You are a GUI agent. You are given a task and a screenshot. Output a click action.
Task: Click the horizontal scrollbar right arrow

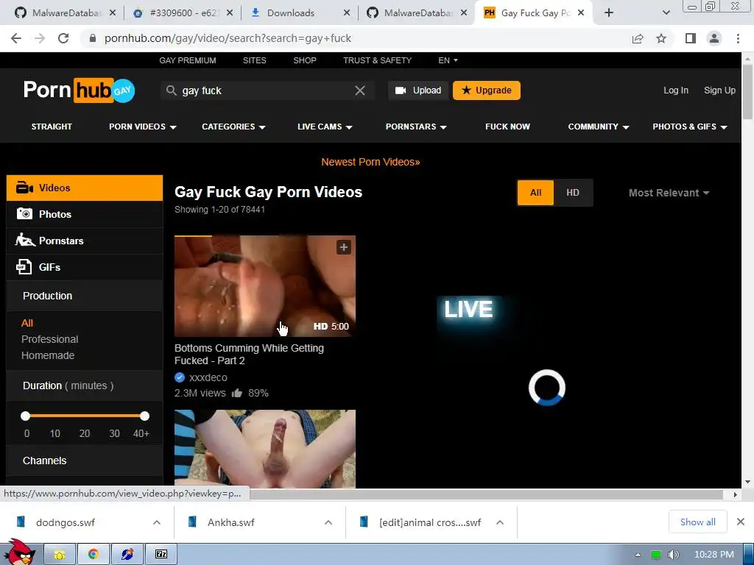tap(735, 494)
